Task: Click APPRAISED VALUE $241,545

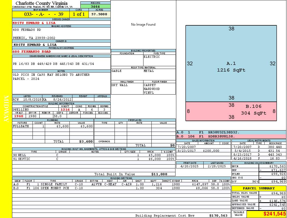Action: tap(277, 205)
